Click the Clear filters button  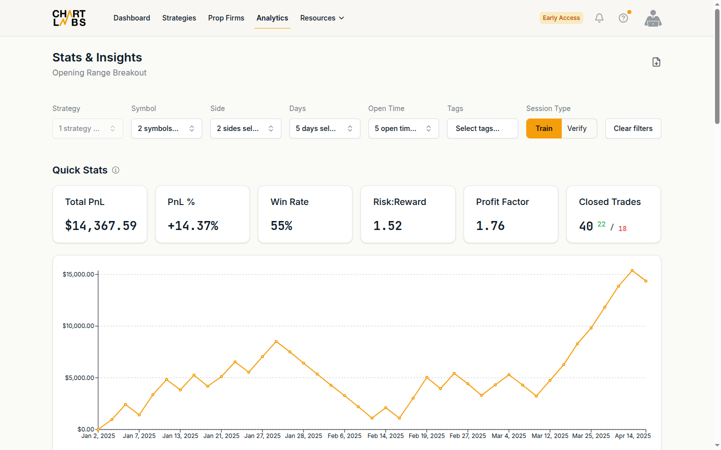tap(633, 128)
